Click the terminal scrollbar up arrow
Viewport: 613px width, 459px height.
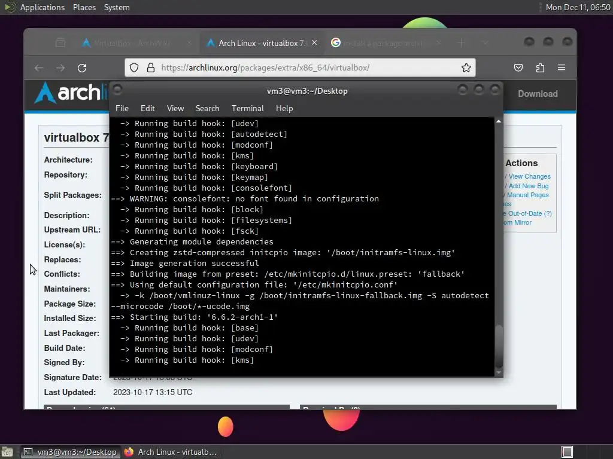[x=499, y=121]
